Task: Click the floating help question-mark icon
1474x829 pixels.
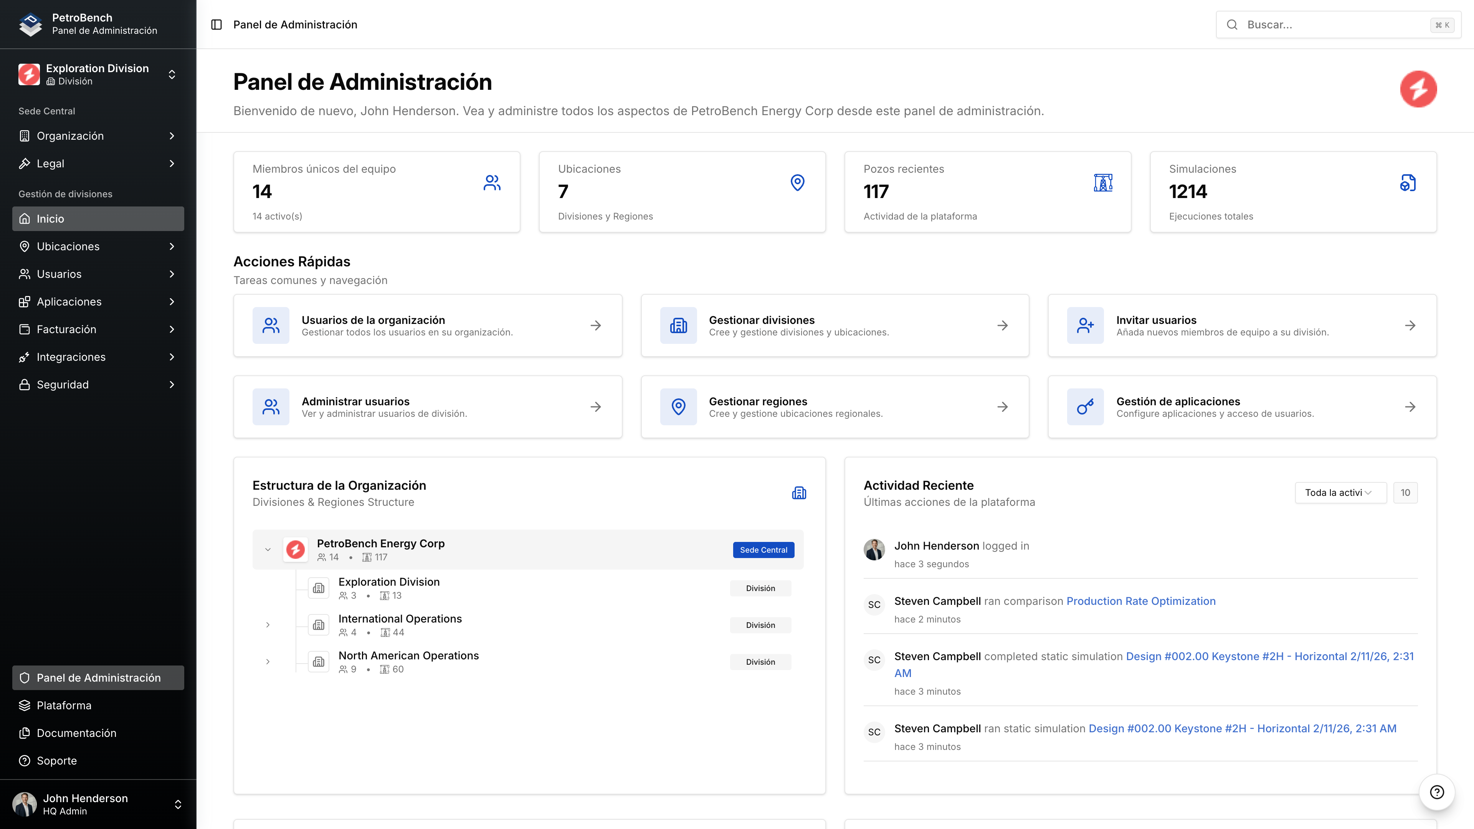Action: (1436, 792)
